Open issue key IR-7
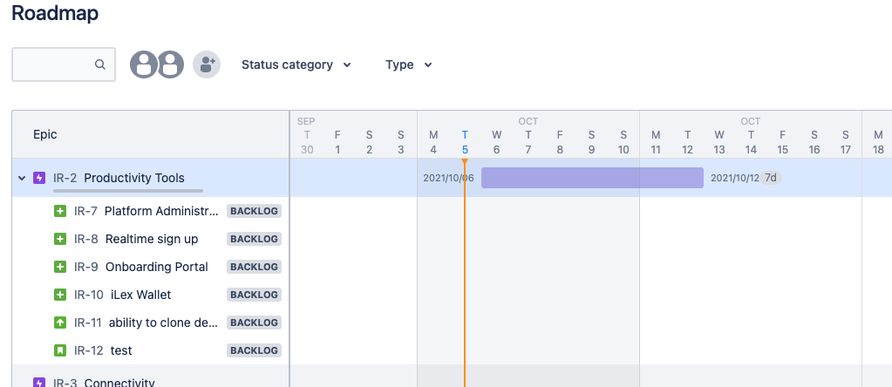 click(x=86, y=212)
